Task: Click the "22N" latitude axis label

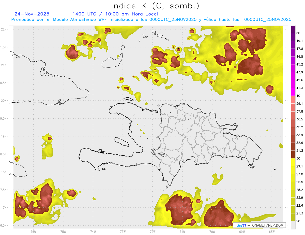Action: pos(4,29)
